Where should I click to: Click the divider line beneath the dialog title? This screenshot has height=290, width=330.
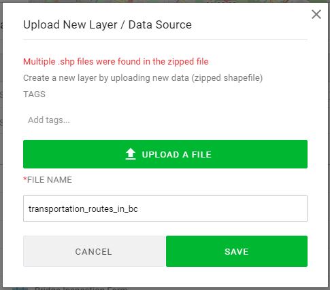[165, 40]
